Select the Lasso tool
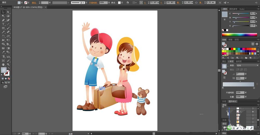260x135 pixels. click(8, 16)
